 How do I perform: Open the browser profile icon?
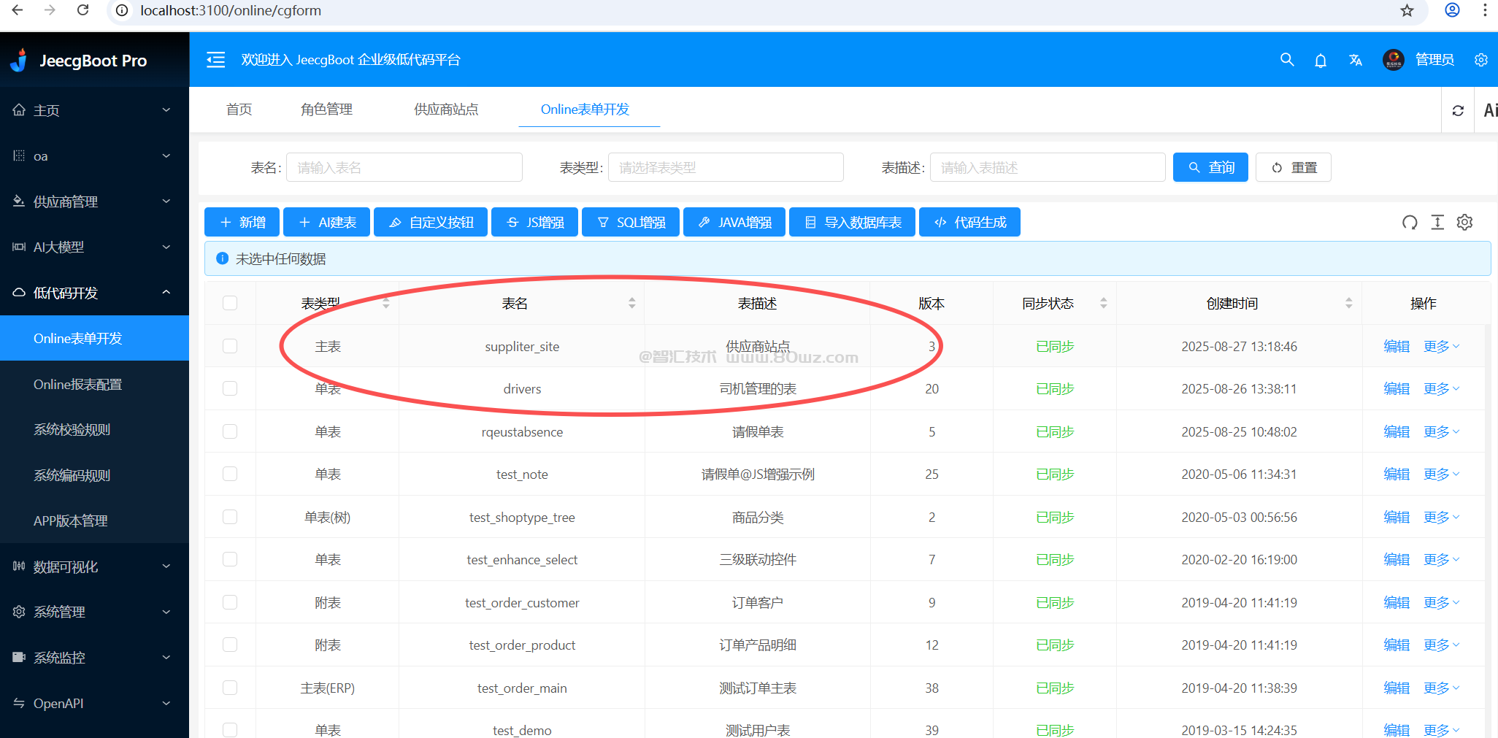pyautogui.click(x=1452, y=10)
